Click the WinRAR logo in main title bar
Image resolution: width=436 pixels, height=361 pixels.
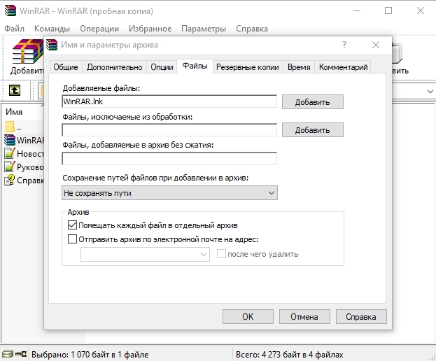click(10, 10)
